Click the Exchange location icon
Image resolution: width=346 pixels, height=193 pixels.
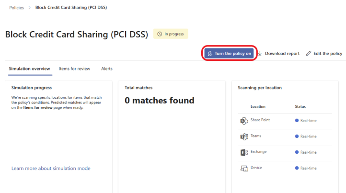click(244, 152)
